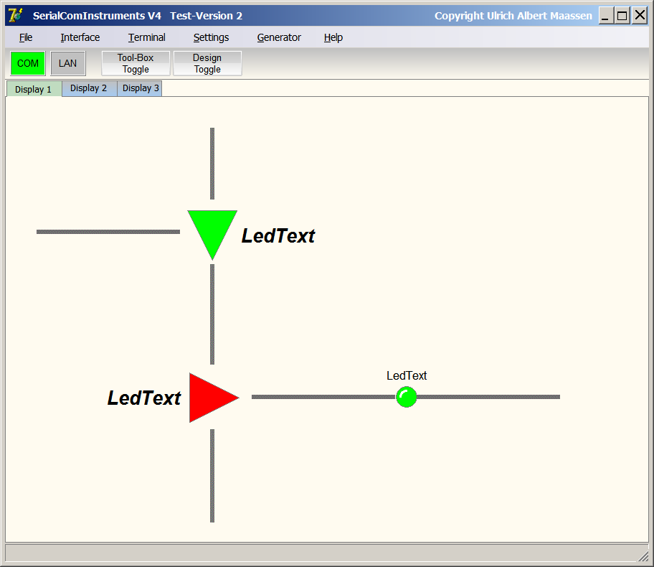Close the SerialComInstruments window
This screenshot has height=567, width=654.
(640, 16)
